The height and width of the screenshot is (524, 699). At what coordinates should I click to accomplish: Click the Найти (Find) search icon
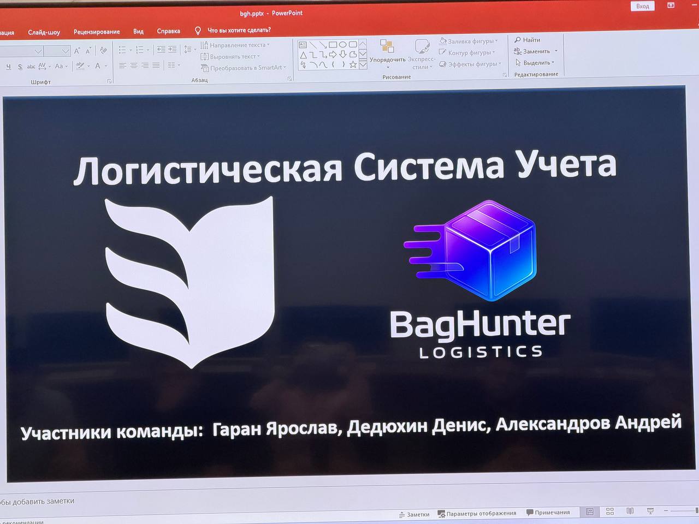517,39
